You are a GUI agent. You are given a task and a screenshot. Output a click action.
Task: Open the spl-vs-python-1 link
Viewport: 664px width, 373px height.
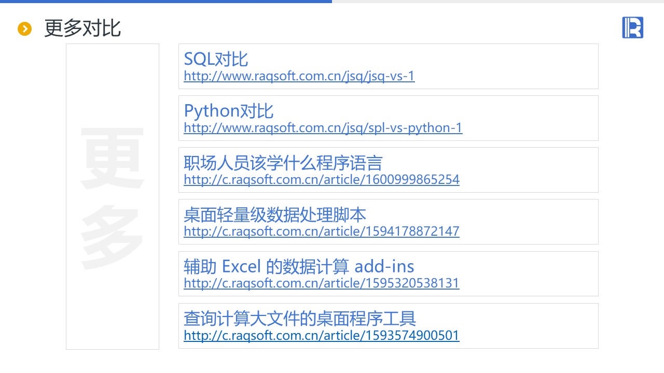(x=323, y=128)
